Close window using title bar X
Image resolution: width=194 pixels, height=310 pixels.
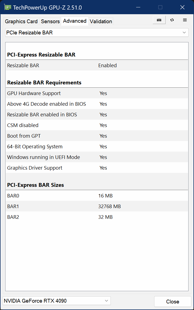182,7
